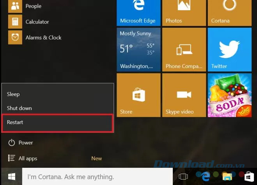The image size is (257, 185).
Task: Open File Explorer from the taskbar
Action: coord(227,177)
